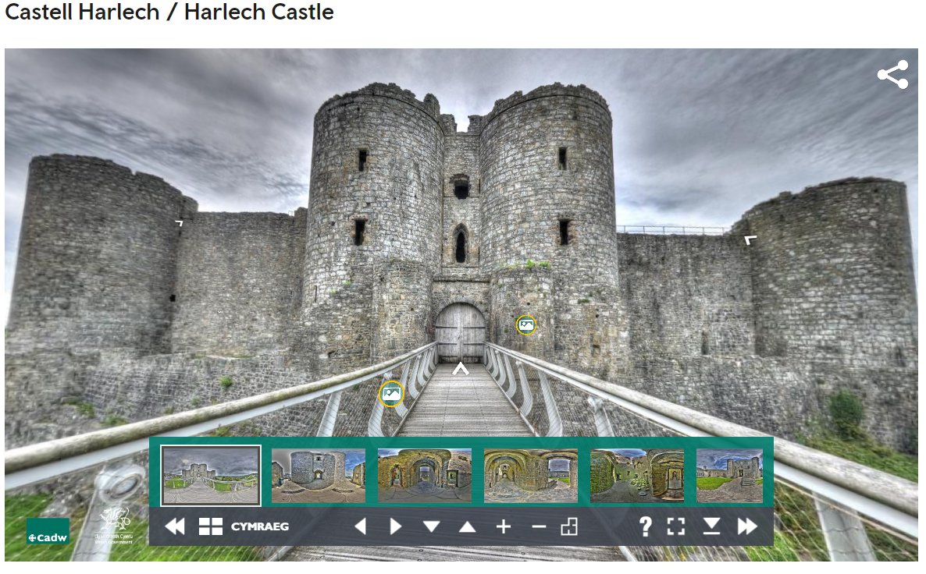Zoom out with the minus button
Screen dimensions: 926x574
[x=539, y=526]
